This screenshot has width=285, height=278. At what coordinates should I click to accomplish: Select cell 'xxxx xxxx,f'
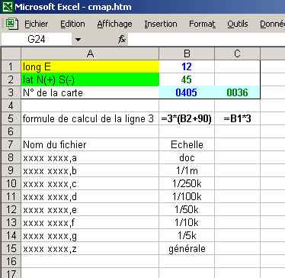click(90, 222)
